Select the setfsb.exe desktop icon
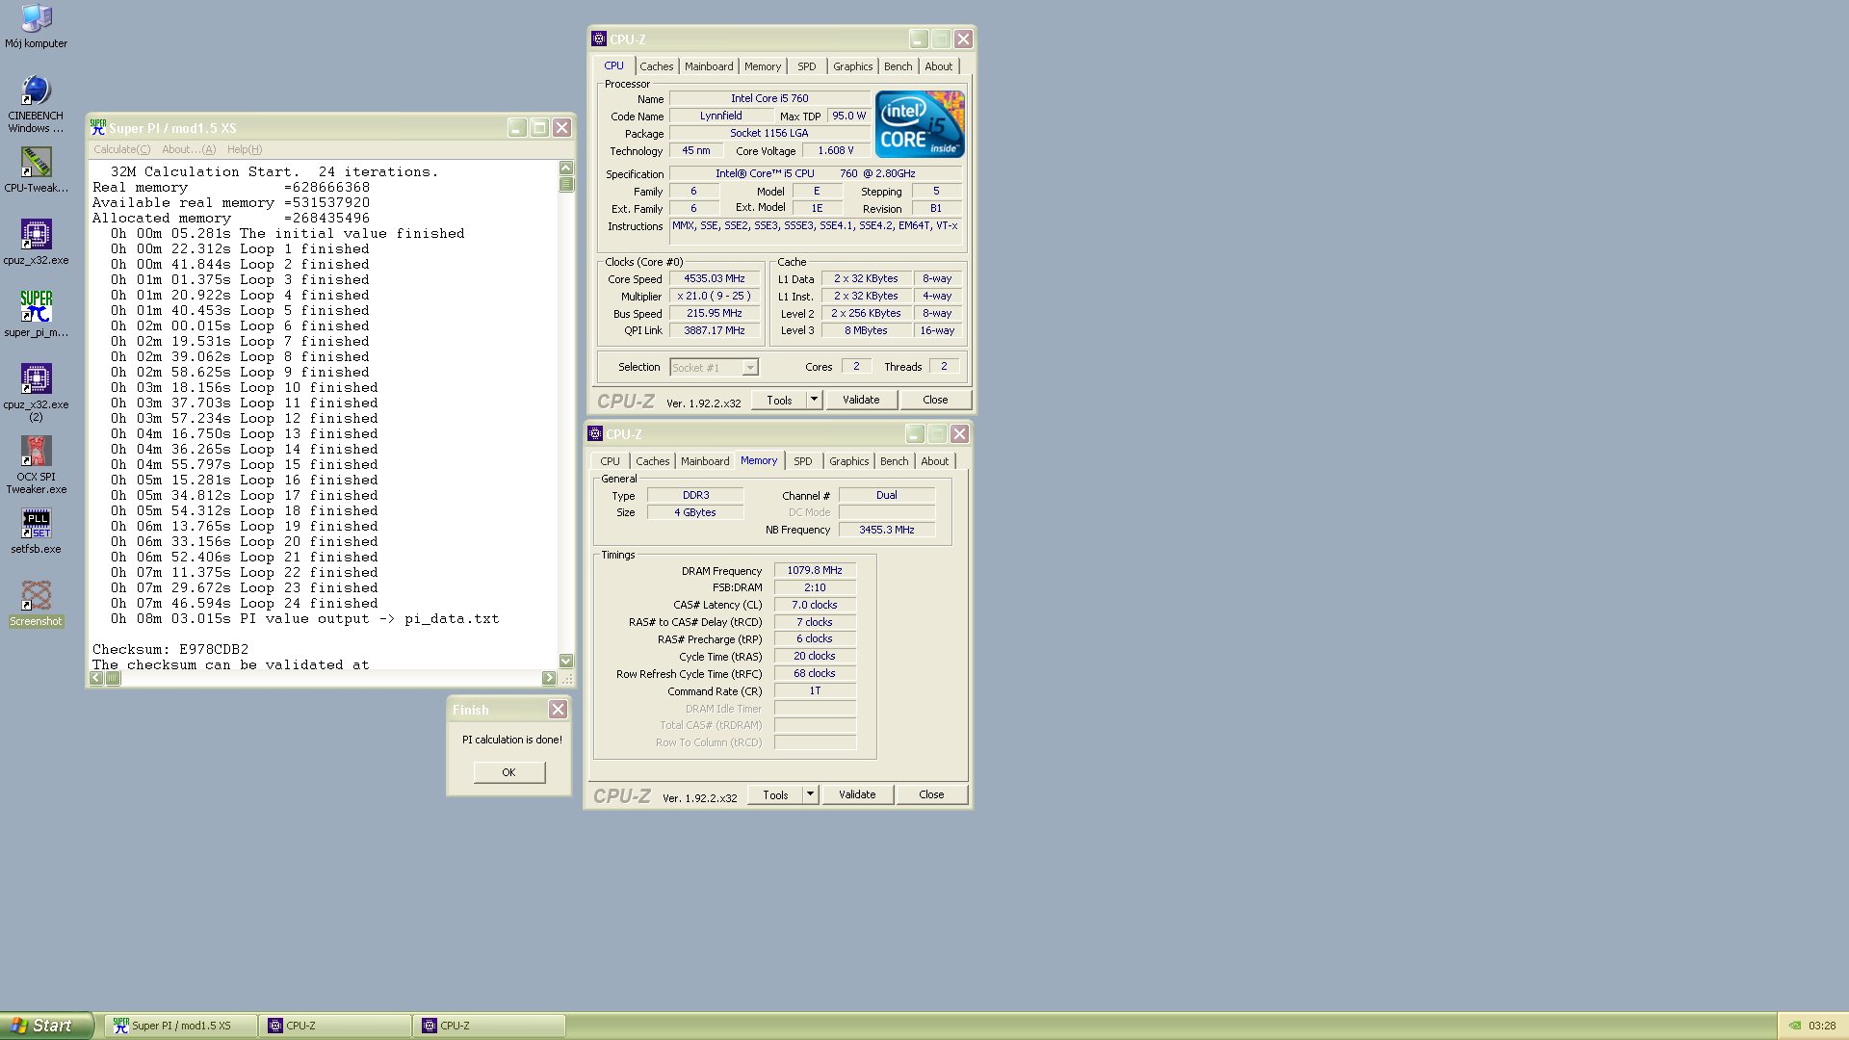Screen dimensions: 1849x1040 point(36,532)
